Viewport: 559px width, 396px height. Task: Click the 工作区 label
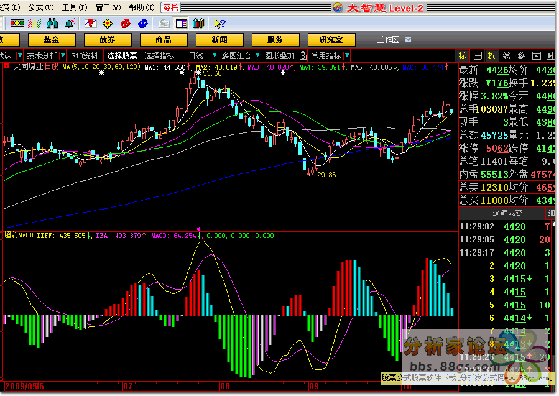[388, 40]
